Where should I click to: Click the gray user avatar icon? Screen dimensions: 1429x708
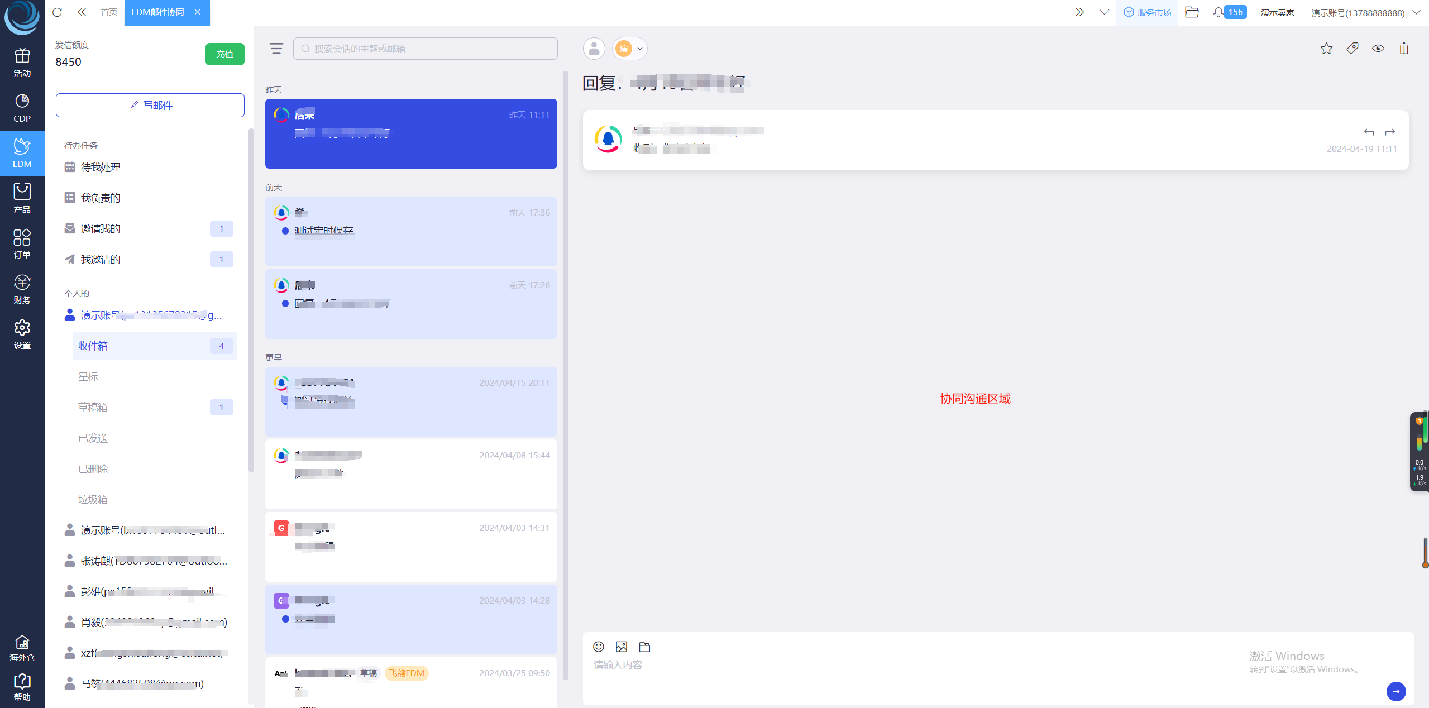[x=594, y=49]
